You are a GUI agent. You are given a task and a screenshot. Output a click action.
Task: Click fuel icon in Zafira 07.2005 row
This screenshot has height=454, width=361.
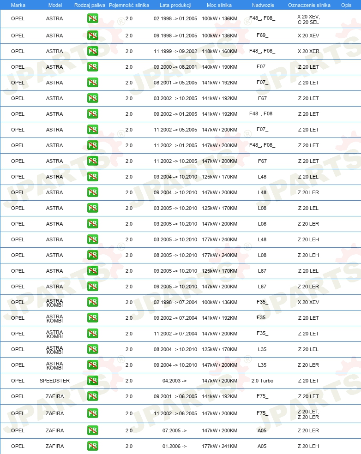[x=93, y=430]
